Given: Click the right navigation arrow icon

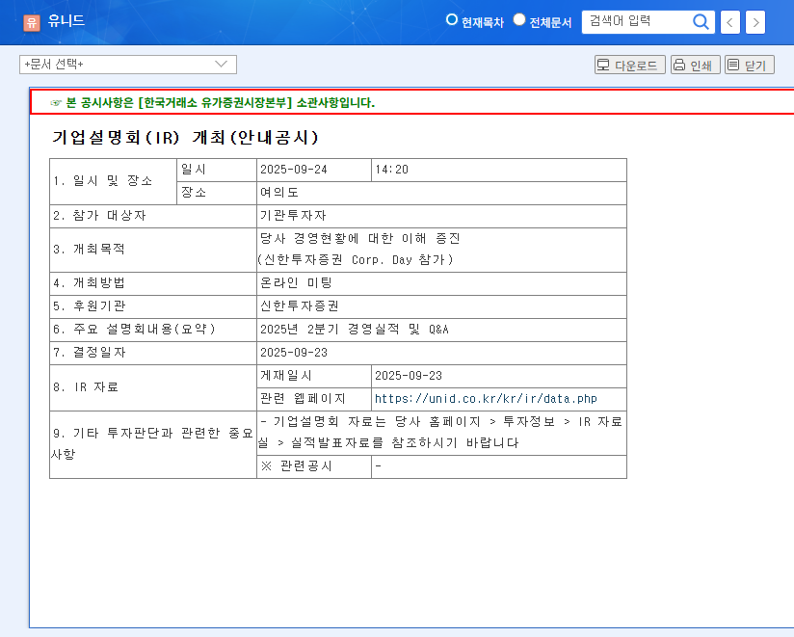Looking at the screenshot, I should (754, 21).
